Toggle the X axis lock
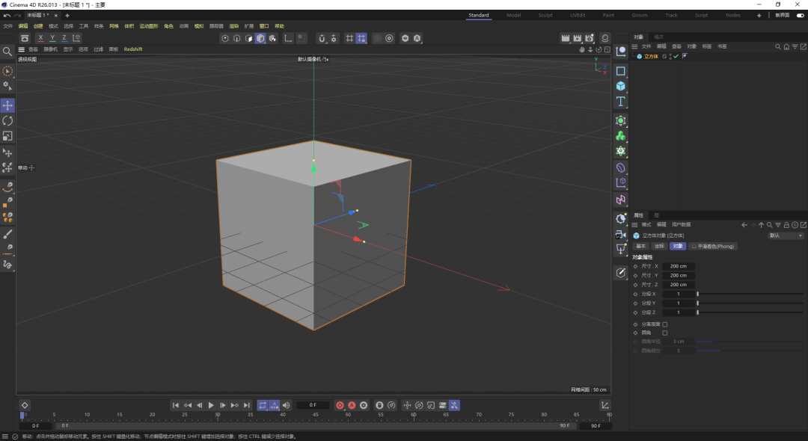Screen dimensions: 808x441 point(40,38)
